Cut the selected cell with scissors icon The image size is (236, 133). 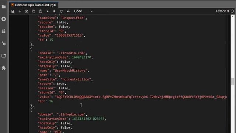pyautogui.click(x=27, y=11)
